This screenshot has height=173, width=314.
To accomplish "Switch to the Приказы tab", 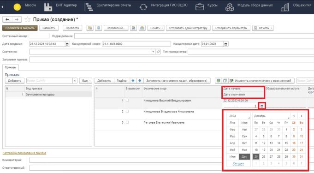I will tap(11, 67).
